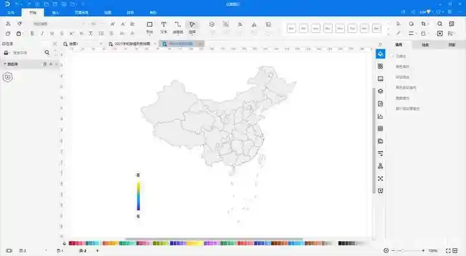Pick a red swatch in bottom palette
This screenshot has width=466, height=256.
pos(71,243)
